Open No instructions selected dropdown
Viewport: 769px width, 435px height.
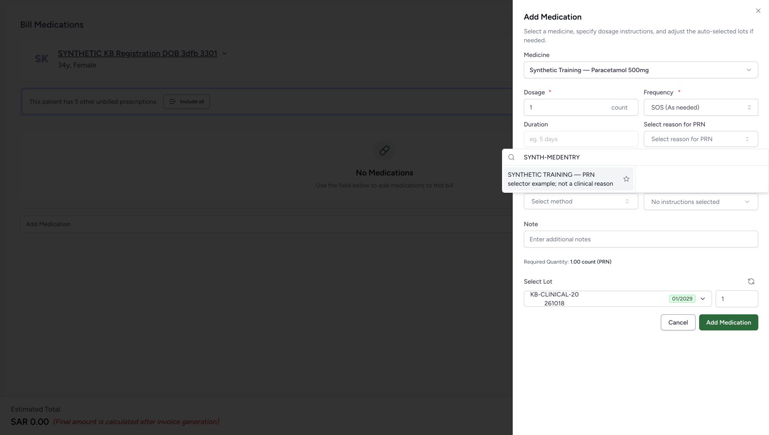click(x=700, y=202)
